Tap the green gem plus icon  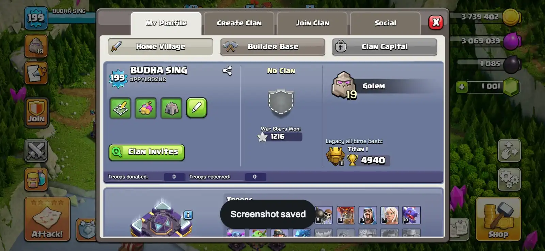pyautogui.click(x=462, y=87)
